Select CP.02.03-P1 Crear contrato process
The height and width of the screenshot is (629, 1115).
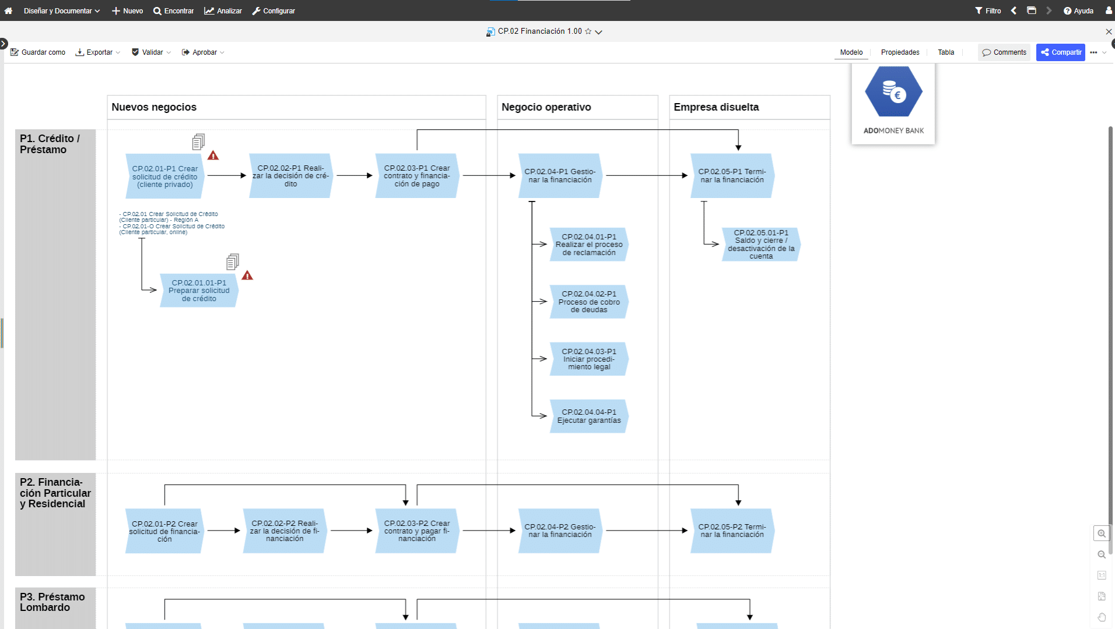pyautogui.click(x=417, y=176)
